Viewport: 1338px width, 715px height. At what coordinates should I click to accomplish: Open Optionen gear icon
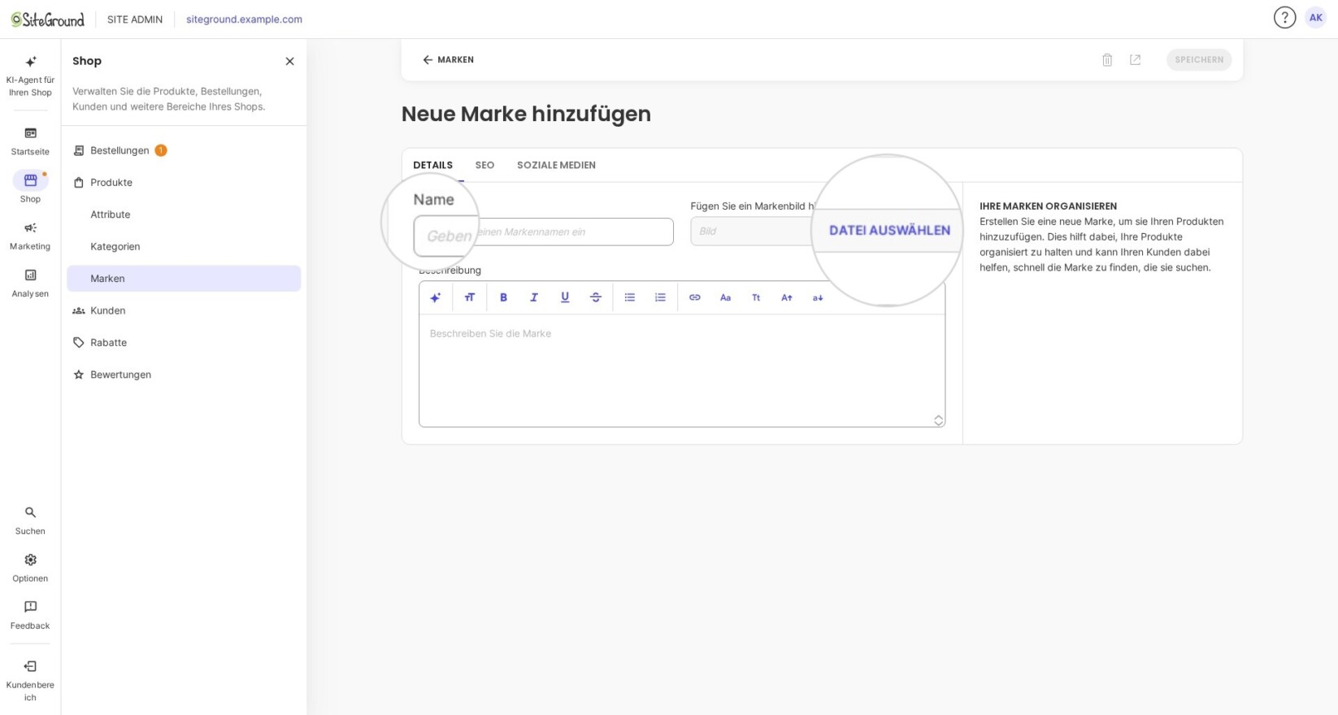click(x=30, y=568)
